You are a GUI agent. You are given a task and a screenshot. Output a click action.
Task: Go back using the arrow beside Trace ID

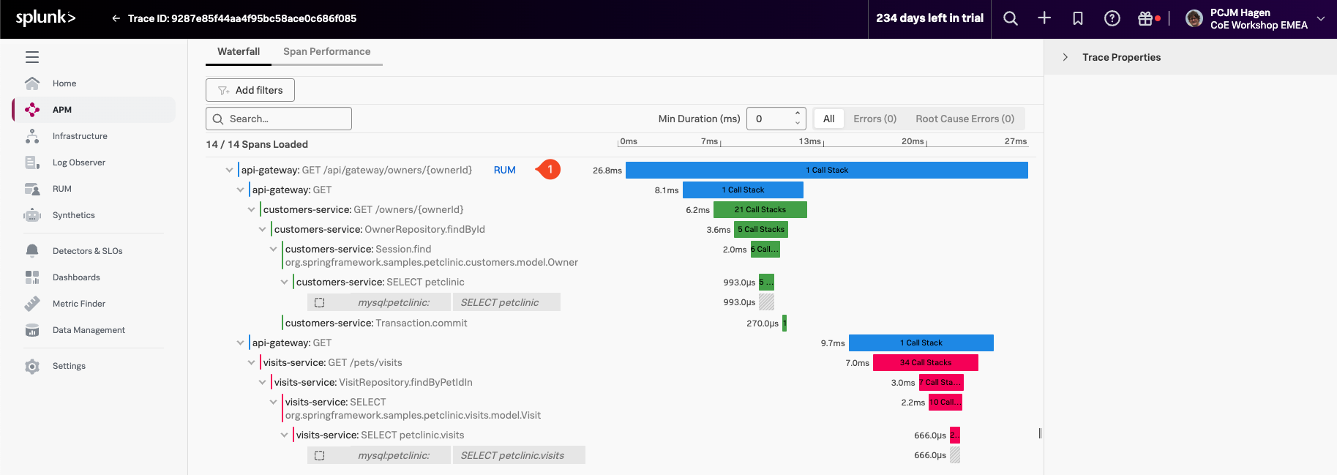116,18
